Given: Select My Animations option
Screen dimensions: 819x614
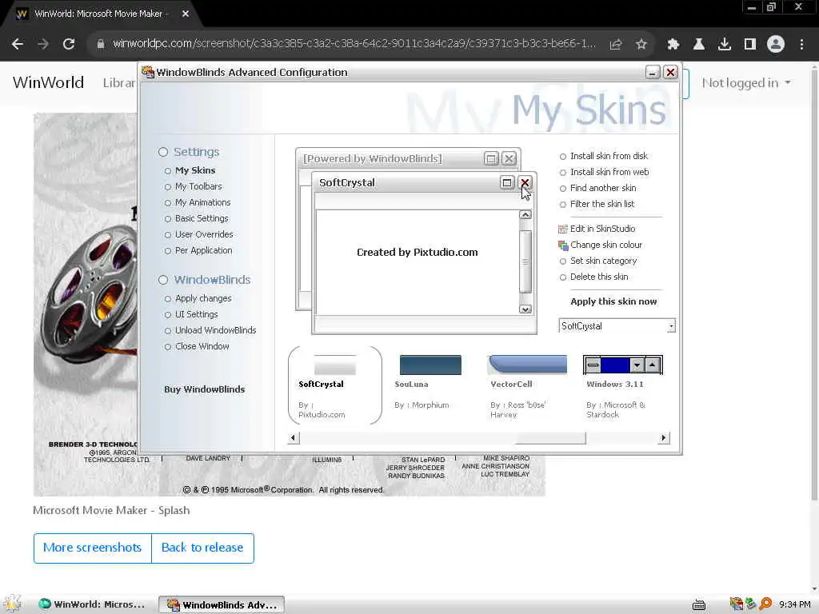Looking at the screenshot, I should click(x=198, y=202).
